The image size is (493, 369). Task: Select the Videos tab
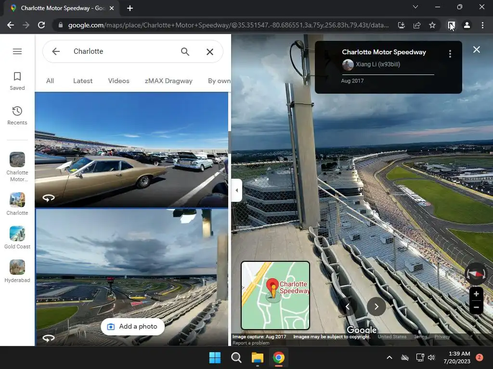click(118, 81)
